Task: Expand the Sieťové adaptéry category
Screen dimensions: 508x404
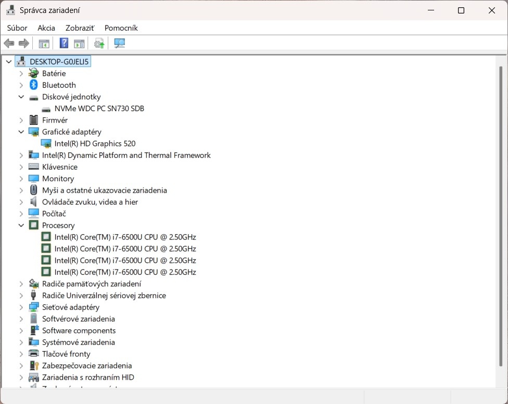Action: click(21, 307)
